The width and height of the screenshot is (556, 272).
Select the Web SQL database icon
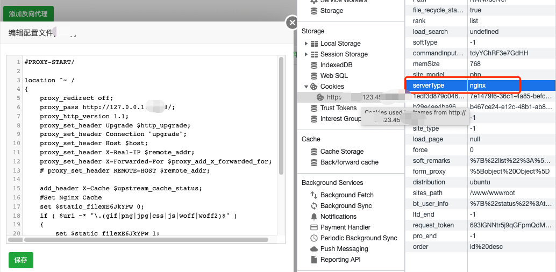[x=314, y=76]
